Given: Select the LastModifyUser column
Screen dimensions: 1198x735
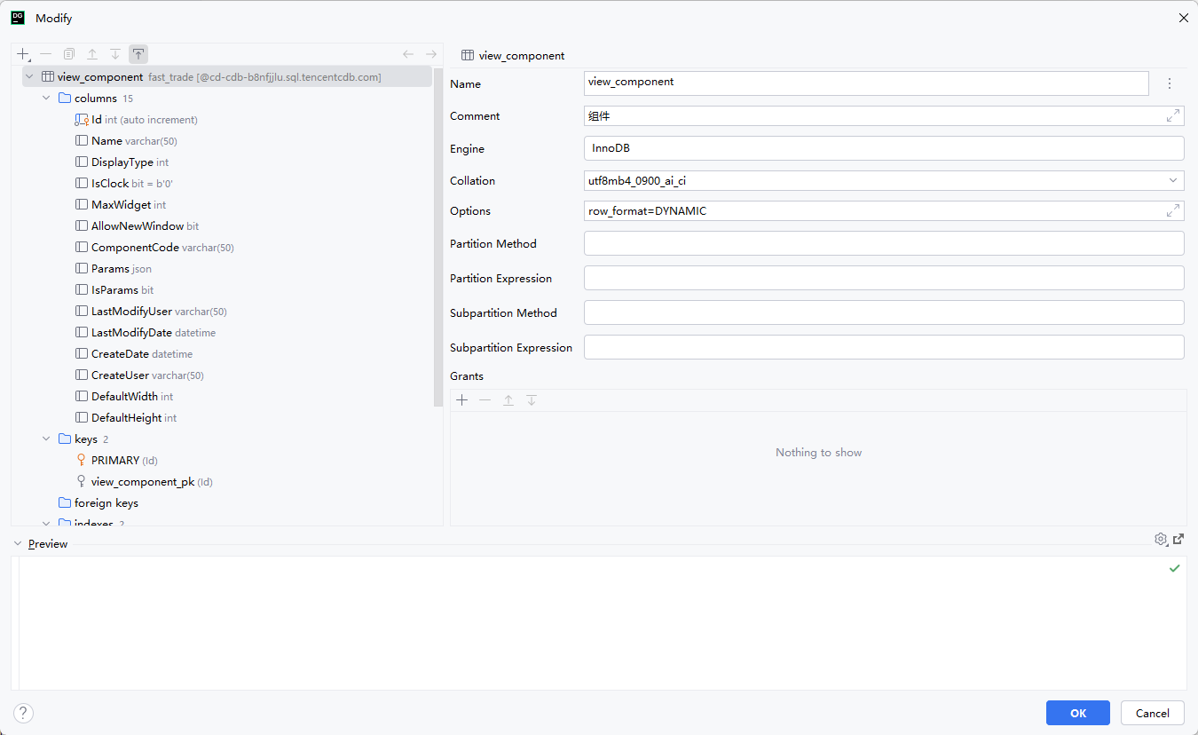Looking at the screenshot, I should [151, 312].
